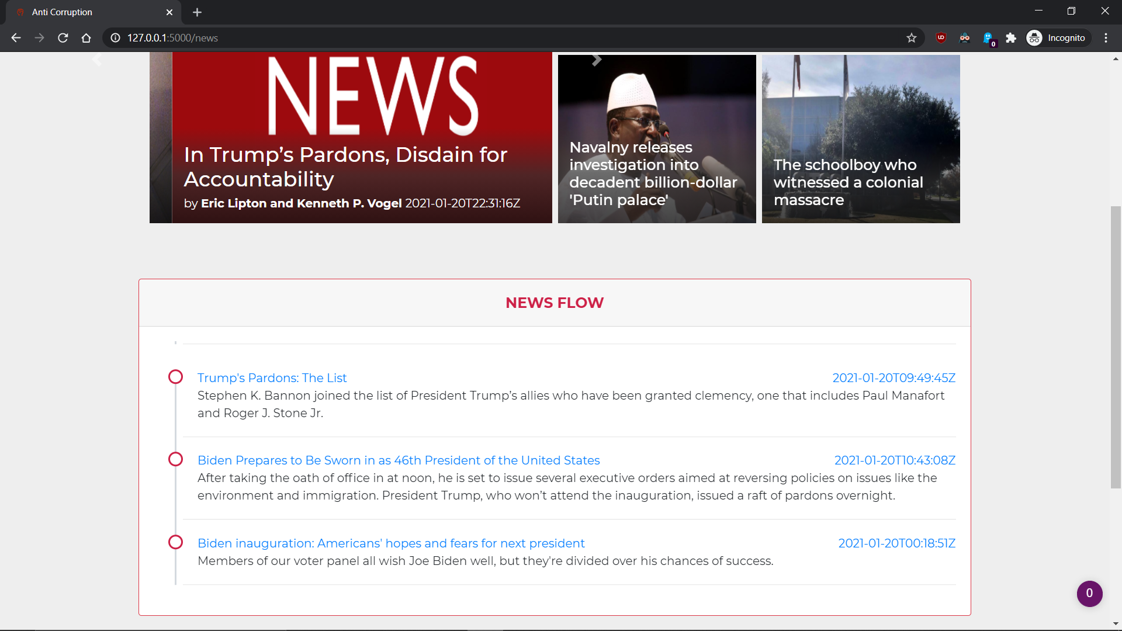
Task: Open the Extensions puzzle icon
Action: point(1011,38)
